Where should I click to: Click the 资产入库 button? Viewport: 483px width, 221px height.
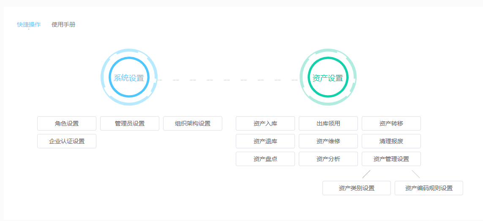[265, 123]
